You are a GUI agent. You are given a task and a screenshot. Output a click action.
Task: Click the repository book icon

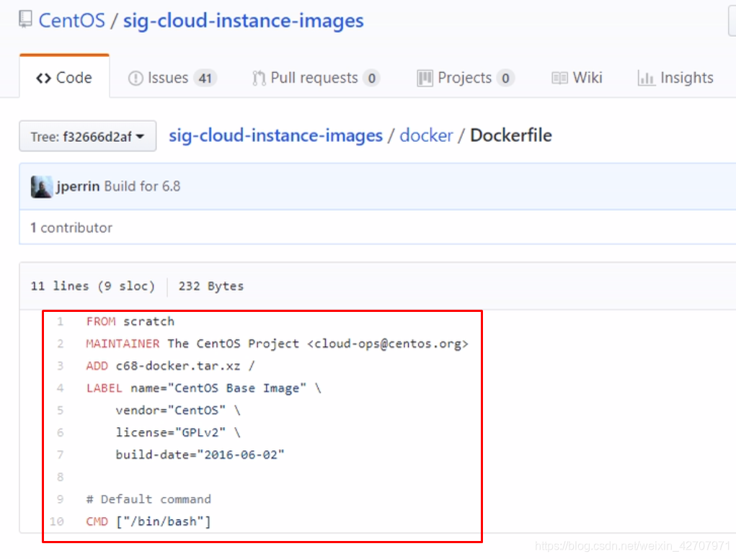point(25,19)
